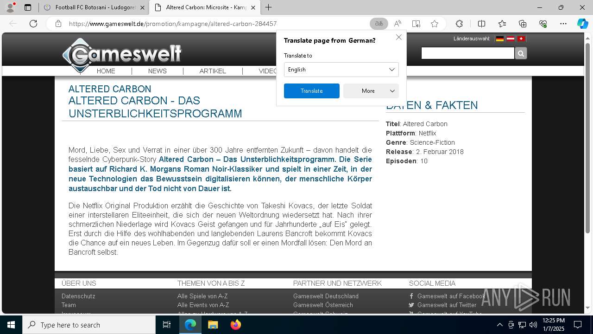This screenshot has width=593, height=334.
Task: Open ARTIKEL in Gameswelt navigation
Action: click(213, 71)
